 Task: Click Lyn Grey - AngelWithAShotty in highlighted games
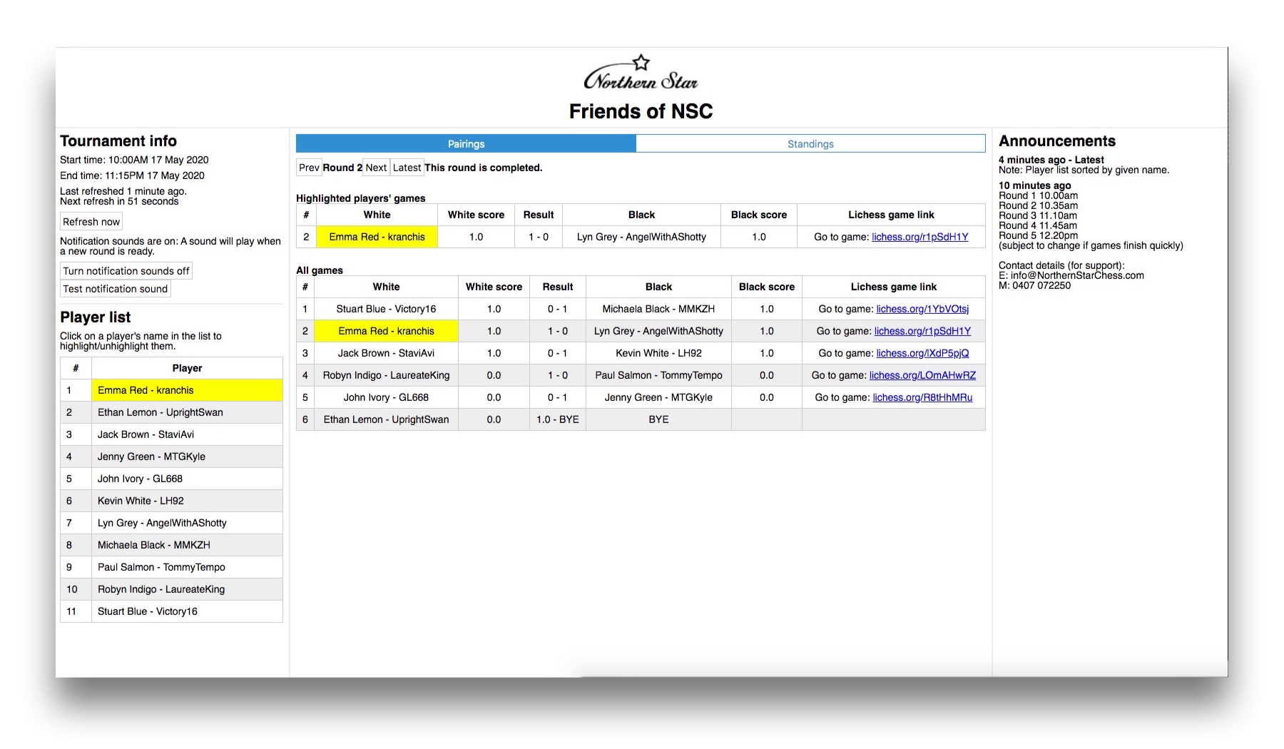(641, 237)
